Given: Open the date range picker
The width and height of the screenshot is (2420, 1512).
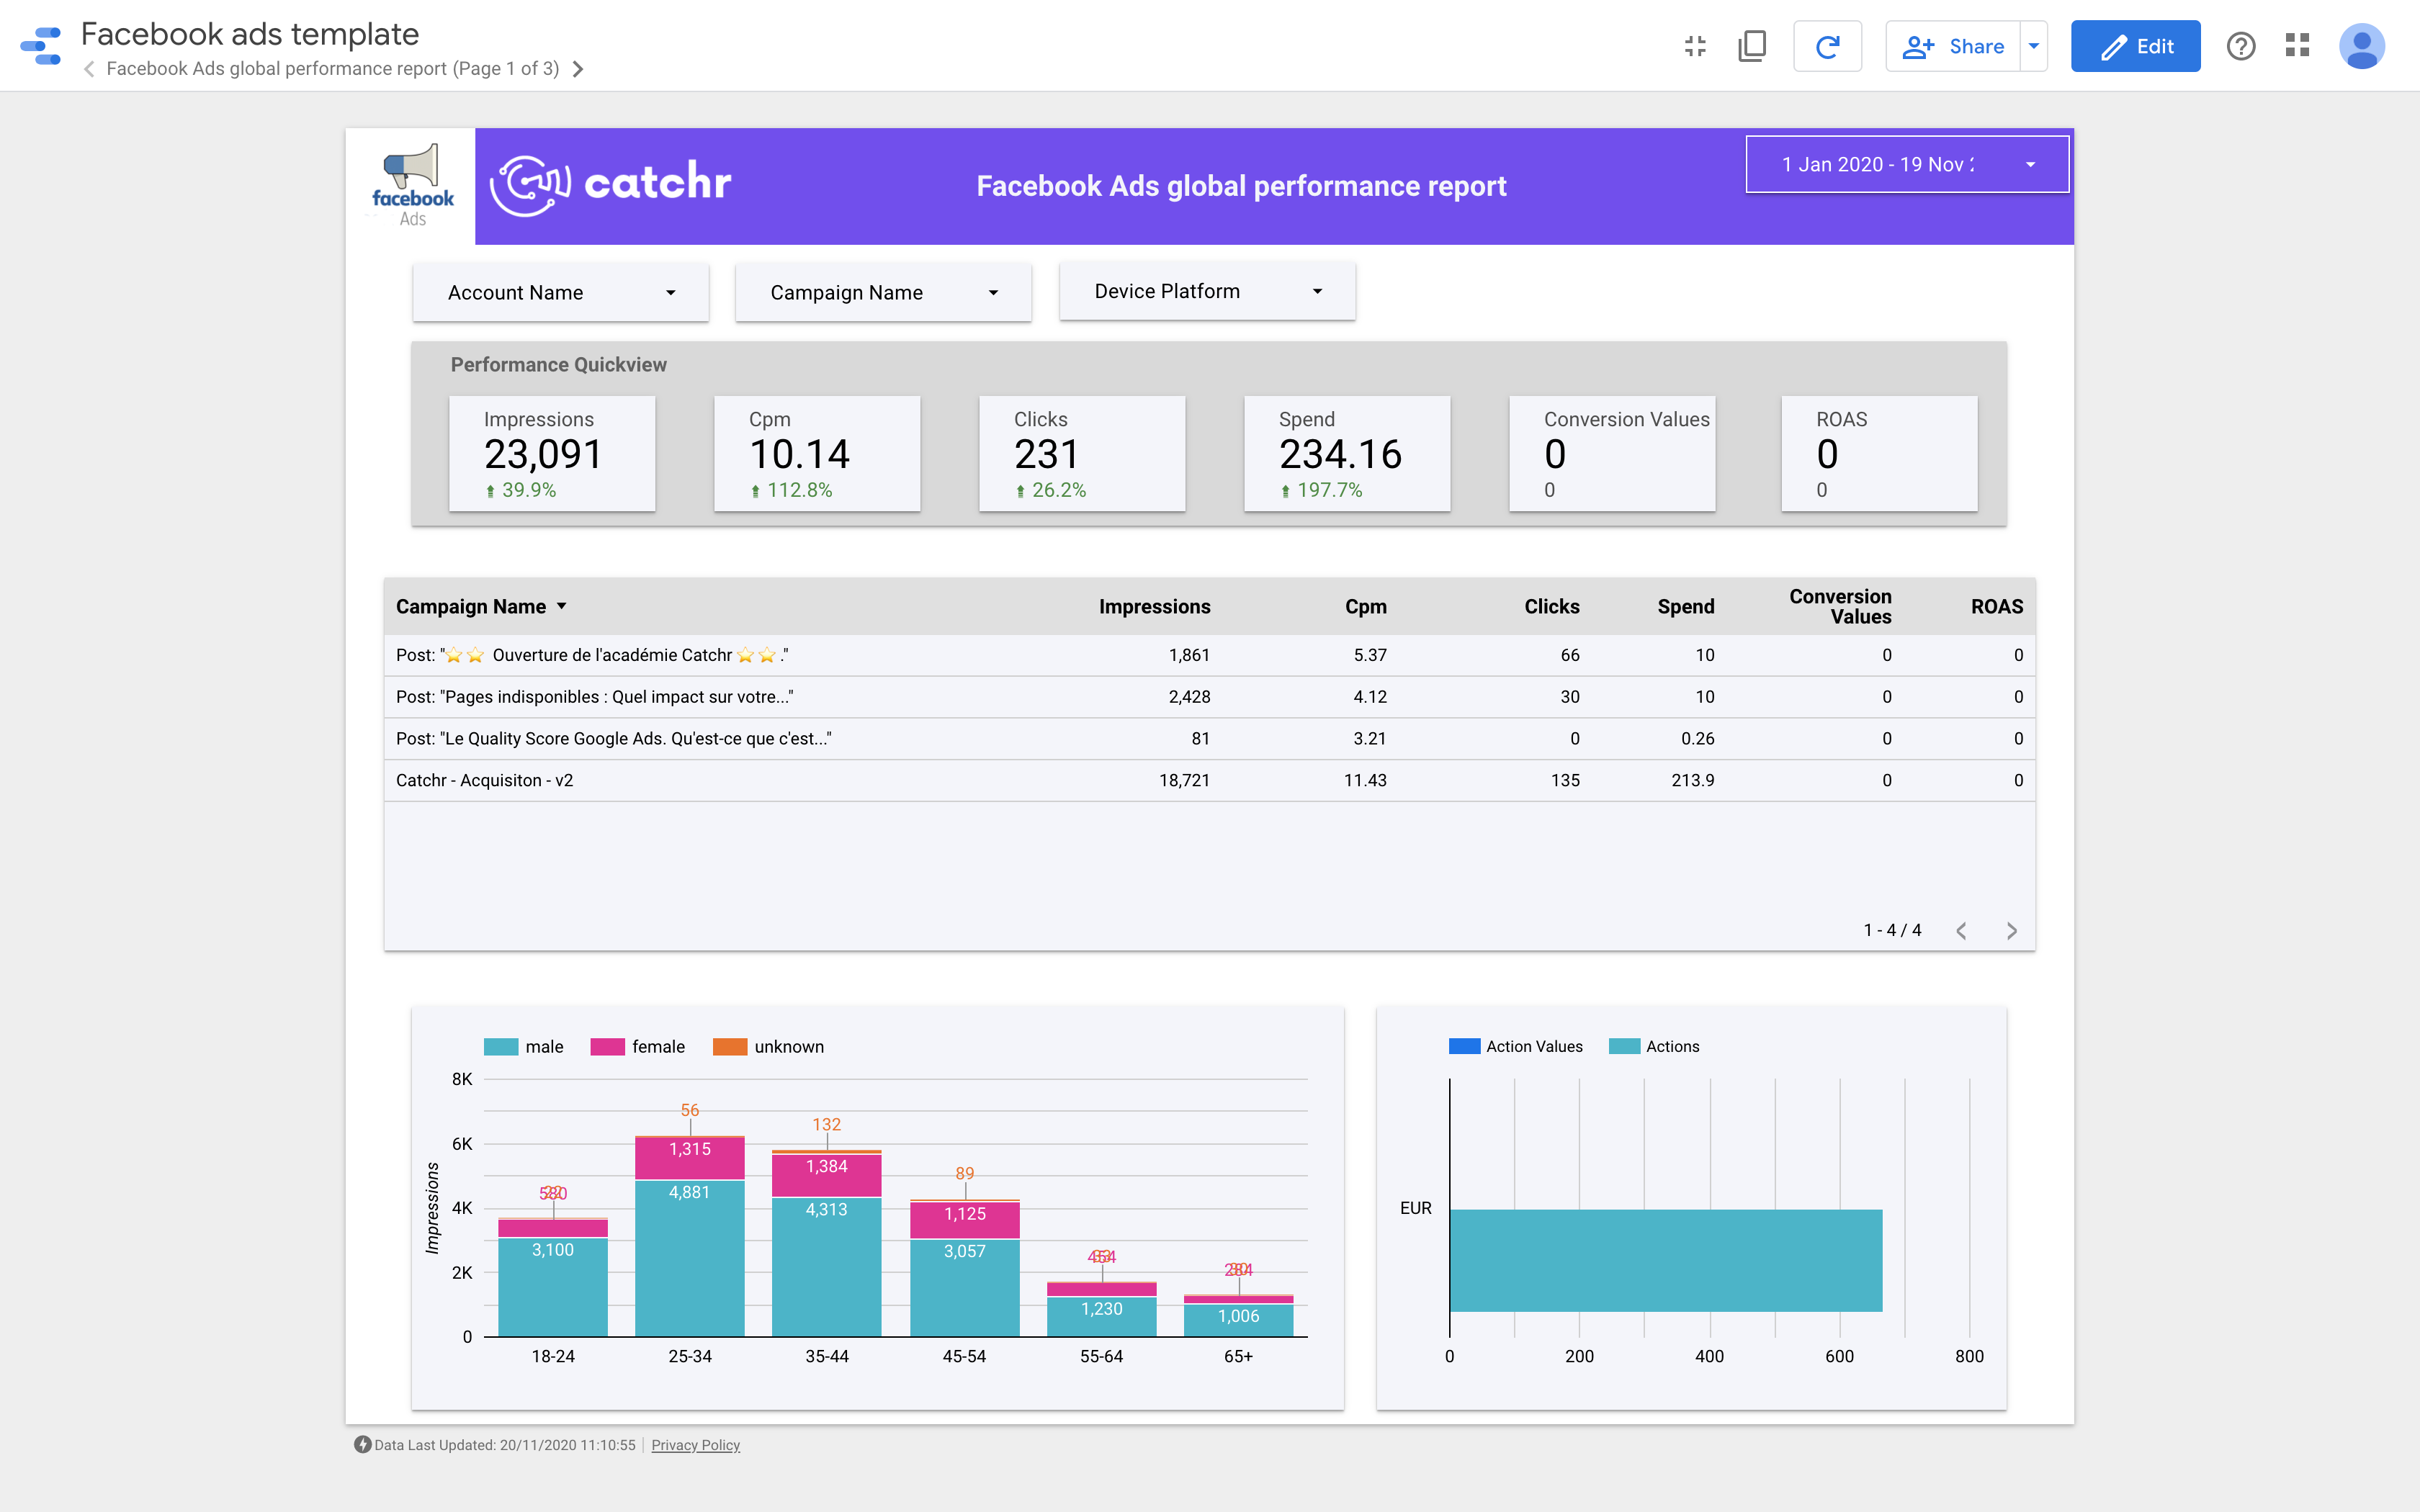Looking at the screenshot, I should point(1906,164).
